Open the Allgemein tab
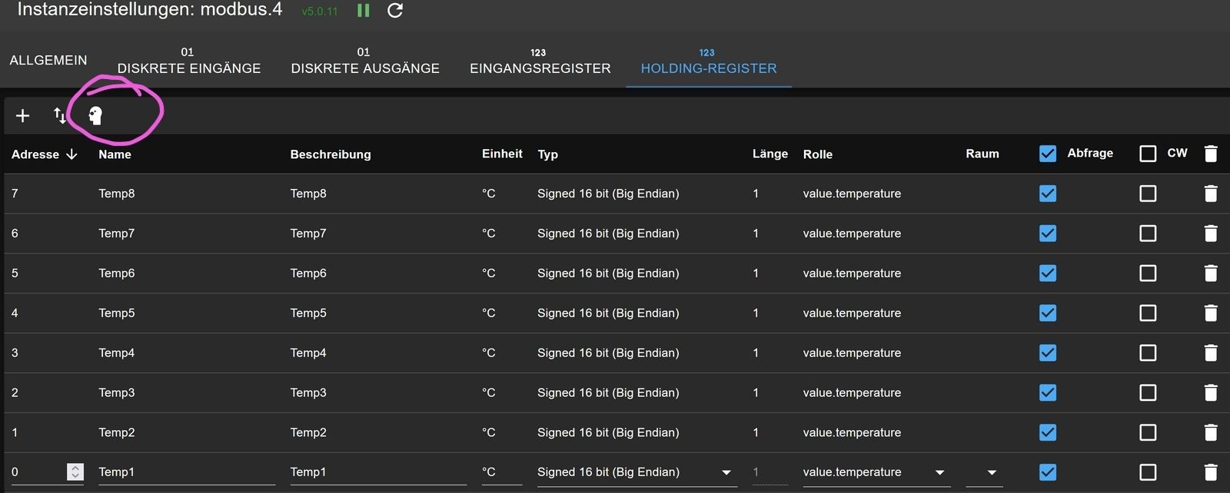Screen dimensions: 1230x493 [48, 60]
